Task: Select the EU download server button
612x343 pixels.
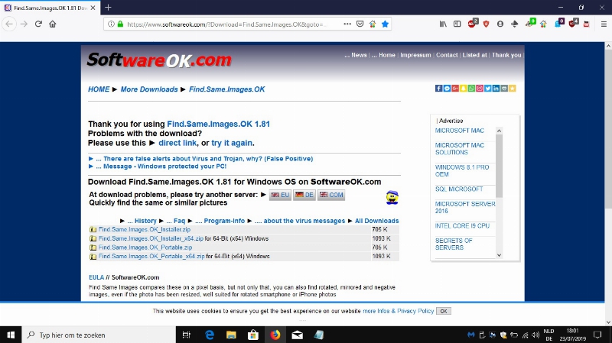Action: coord(280,196)
